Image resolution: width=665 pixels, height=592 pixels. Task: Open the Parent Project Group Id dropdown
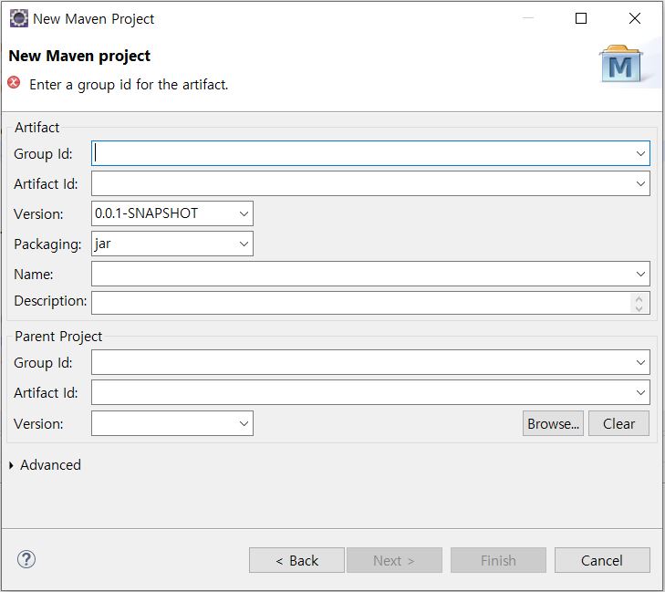point(640,363)
